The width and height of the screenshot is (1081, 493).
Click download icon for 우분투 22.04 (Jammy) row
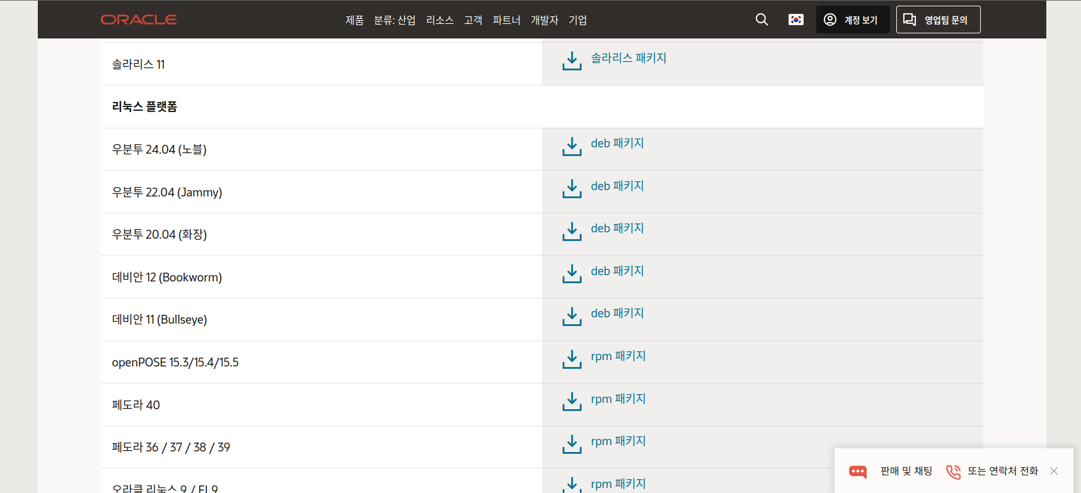572,189
